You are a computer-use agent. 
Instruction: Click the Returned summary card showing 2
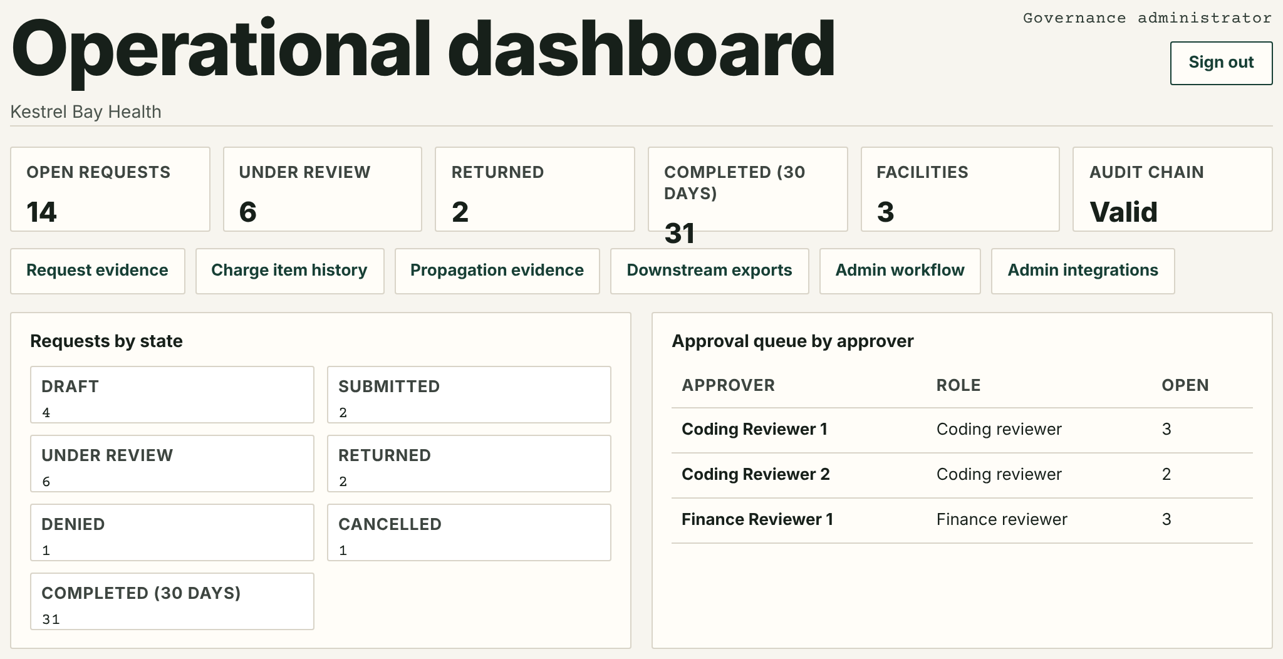point(535,189)
